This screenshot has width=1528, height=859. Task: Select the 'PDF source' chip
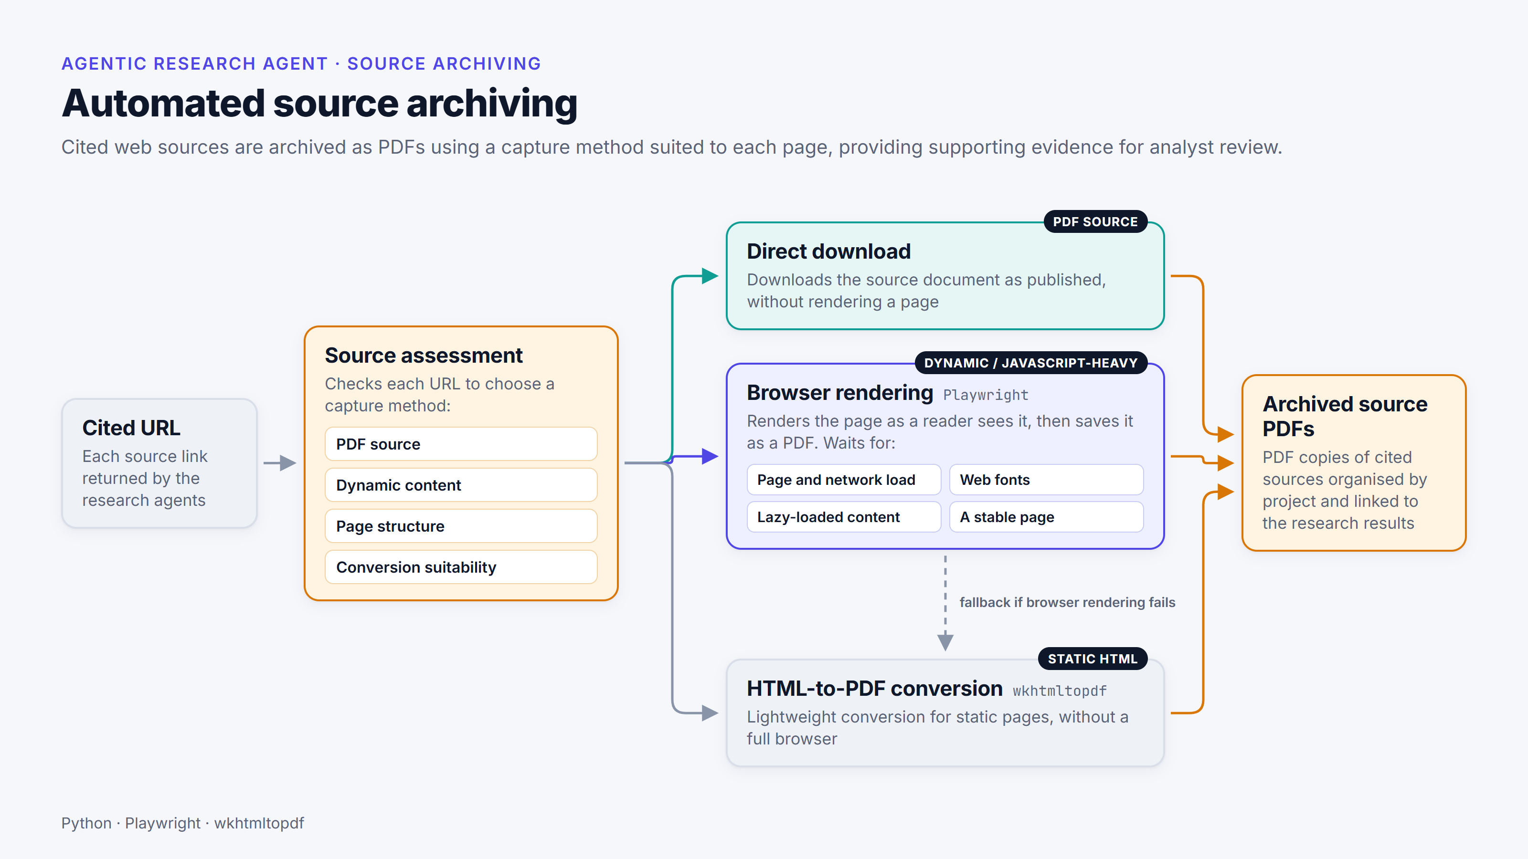[461, 444]
